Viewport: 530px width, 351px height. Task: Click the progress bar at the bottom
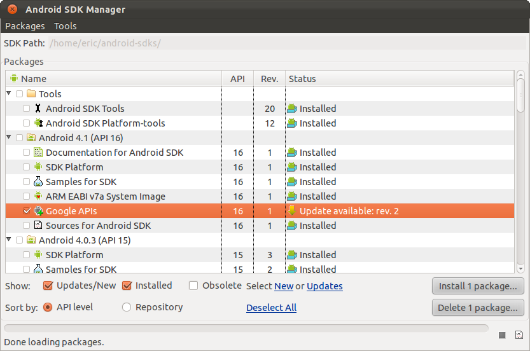pos(246,328)
